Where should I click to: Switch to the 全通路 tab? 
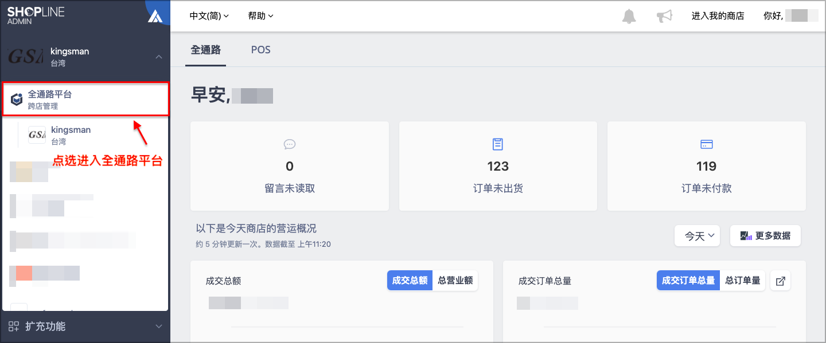pyautogui.click(x=206, y=50)
